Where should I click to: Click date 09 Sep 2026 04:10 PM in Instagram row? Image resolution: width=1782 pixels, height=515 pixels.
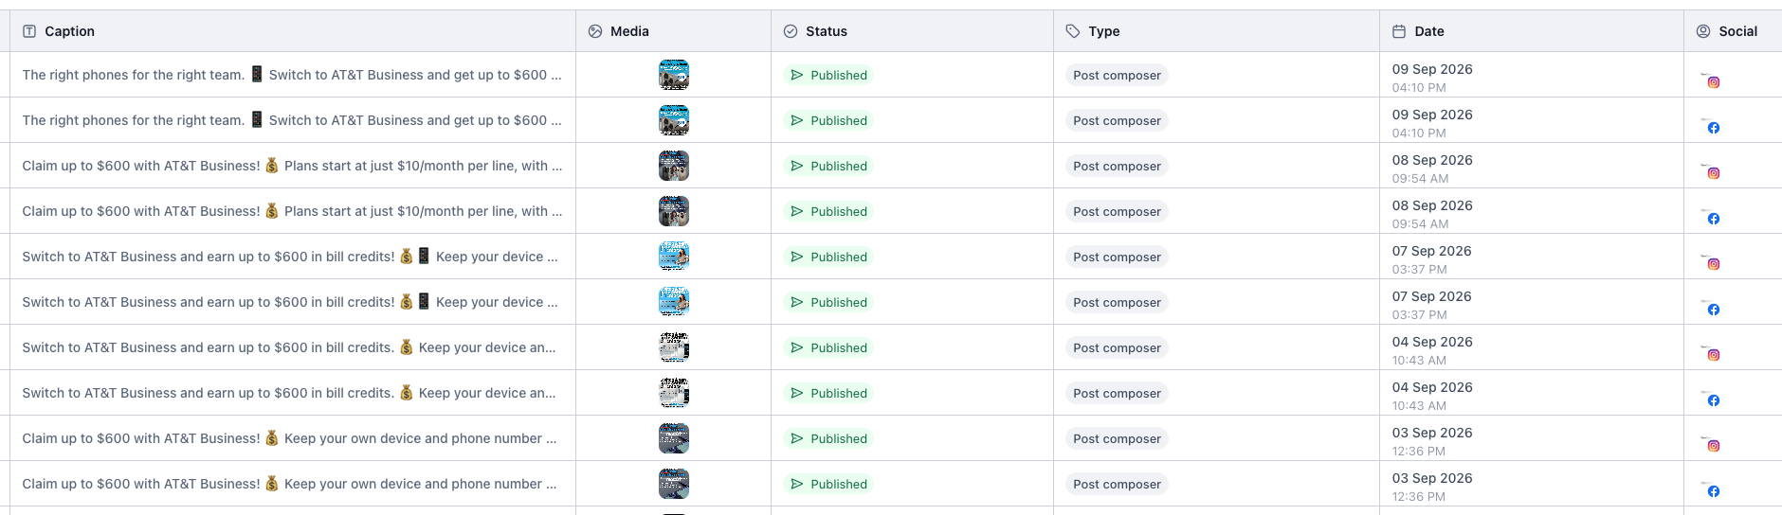[1432, 78]
